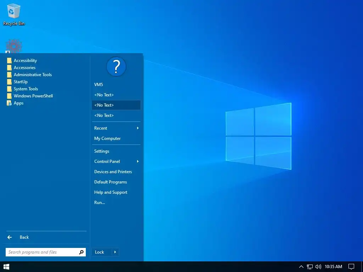Screen dimensions: 363x272
Task: Open the Windows PowerShell folder label
Action: [x=33, y=96]
